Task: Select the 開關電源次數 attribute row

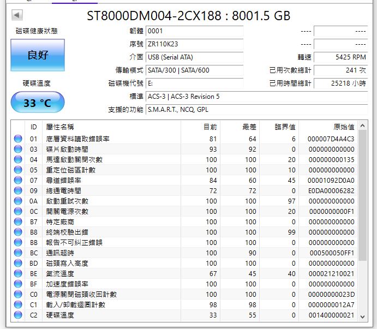Action: tap(184, 211)
